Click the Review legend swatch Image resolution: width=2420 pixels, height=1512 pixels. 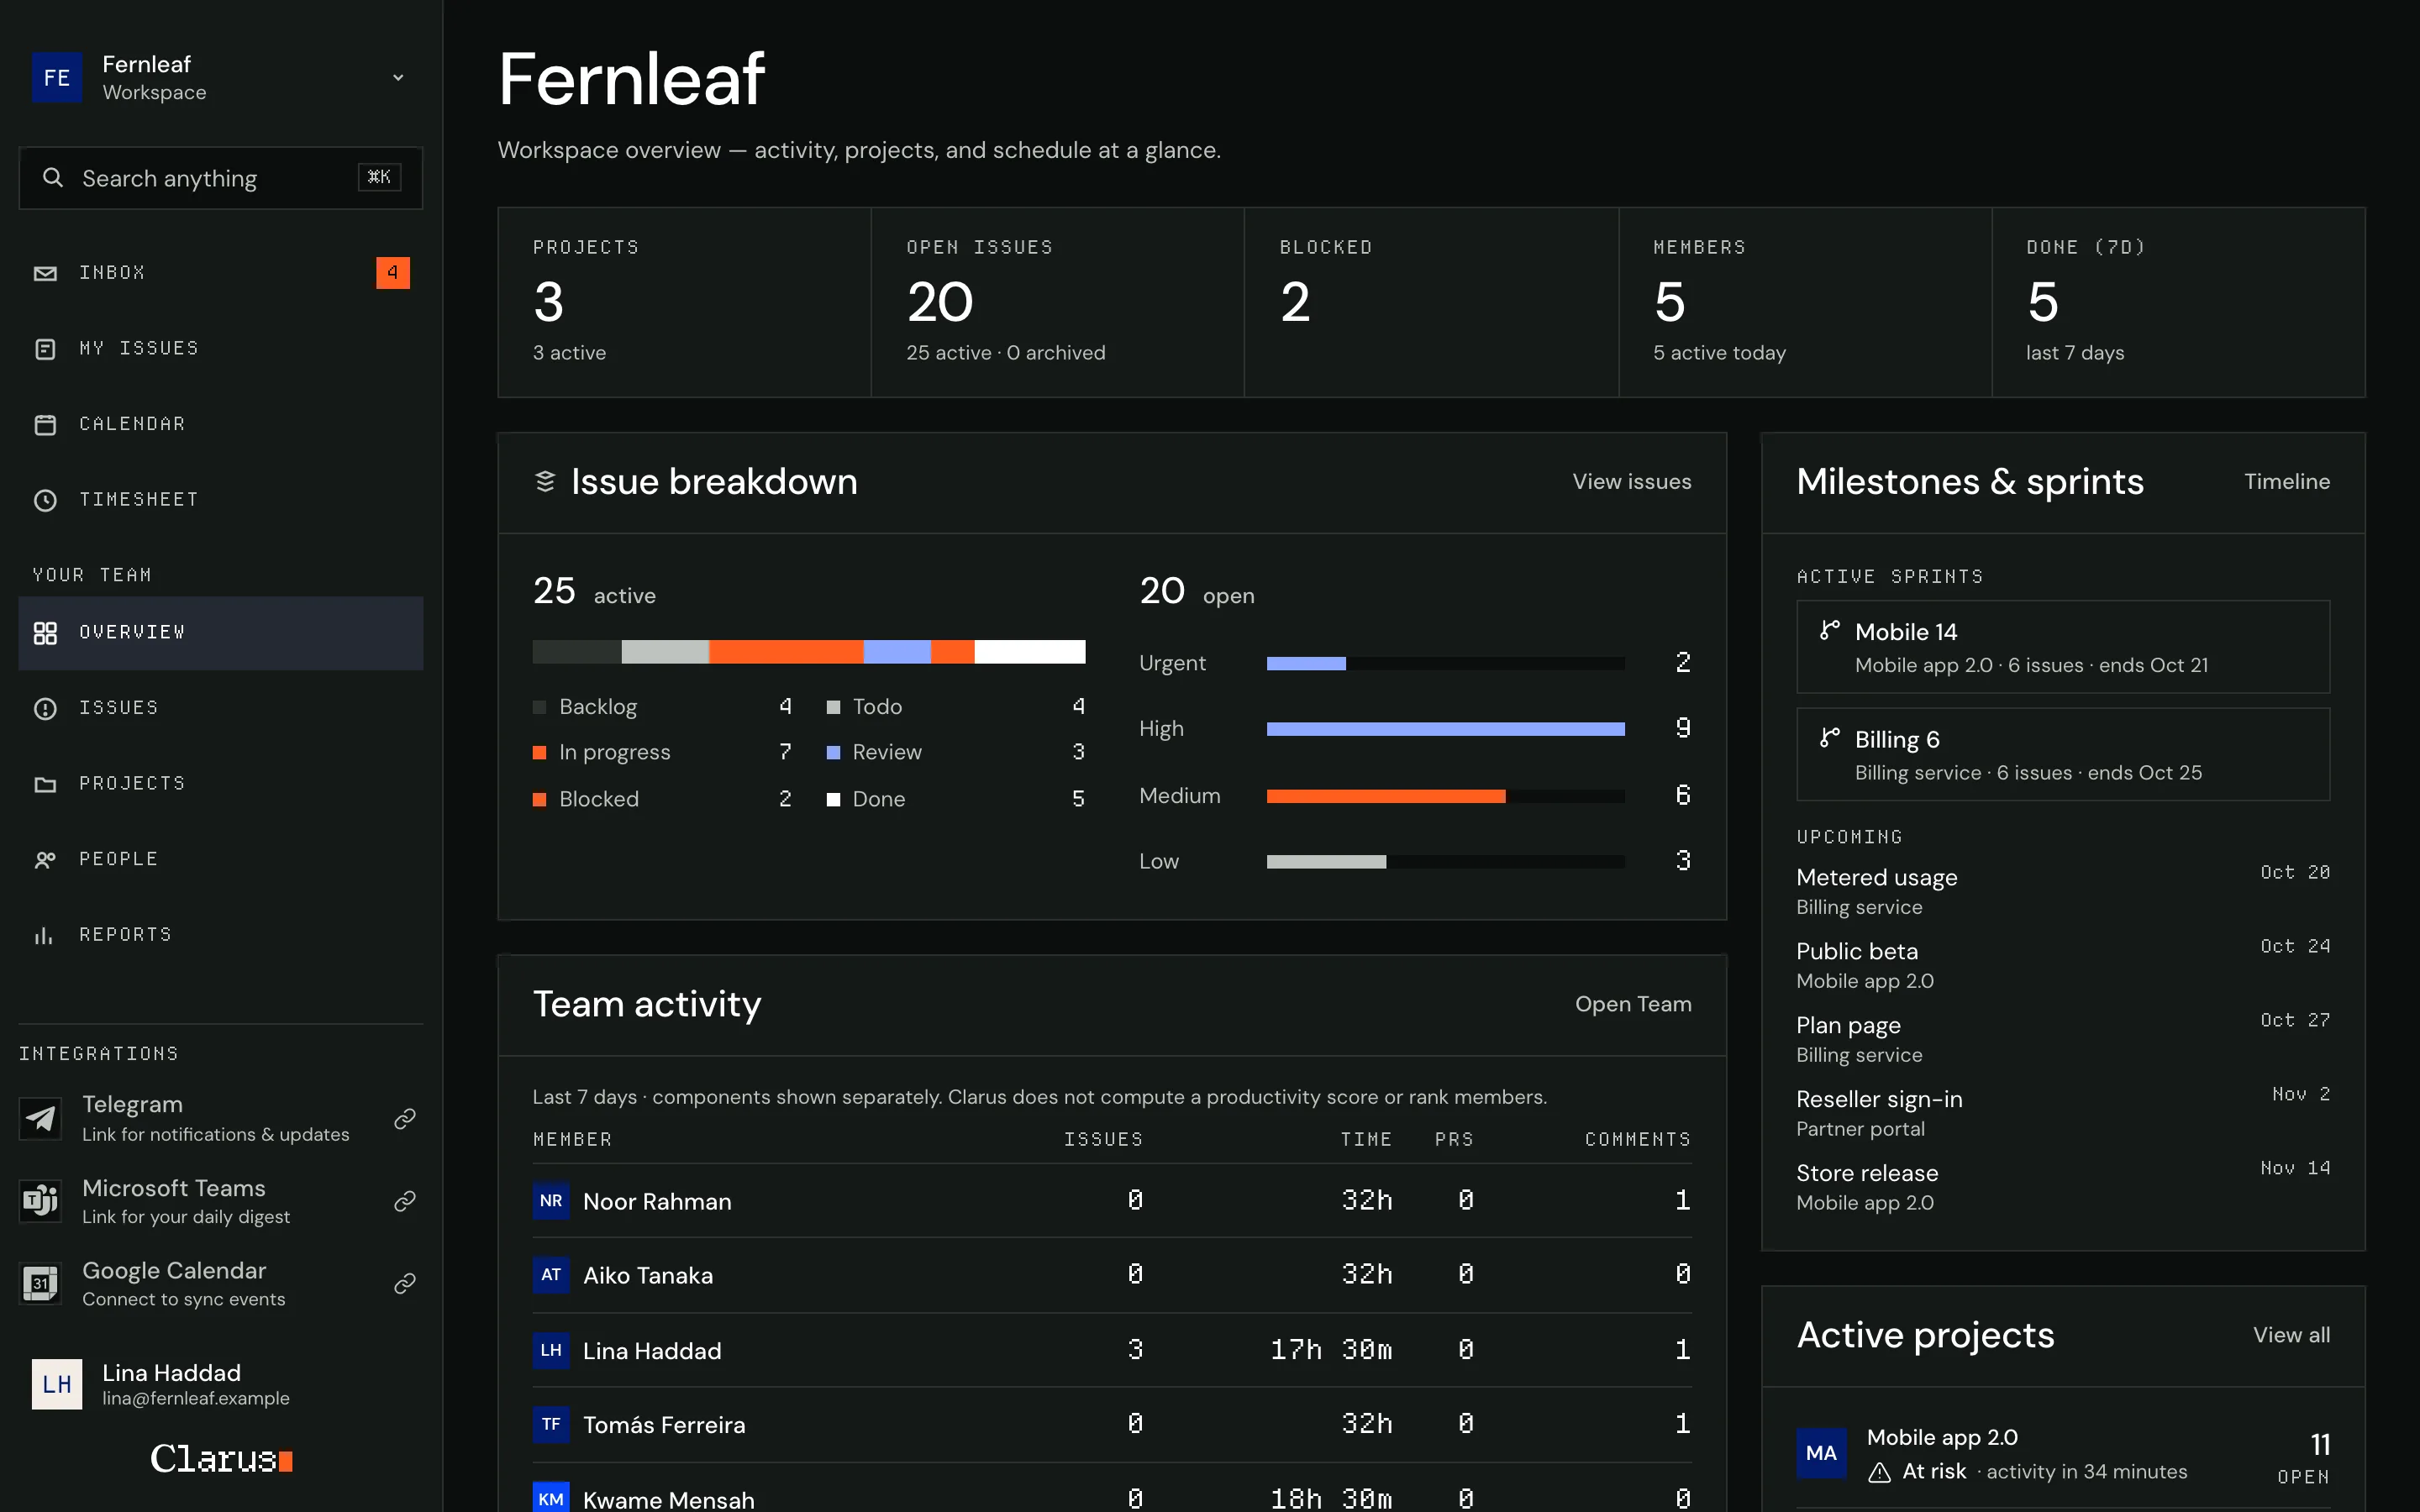click(833, 753)
